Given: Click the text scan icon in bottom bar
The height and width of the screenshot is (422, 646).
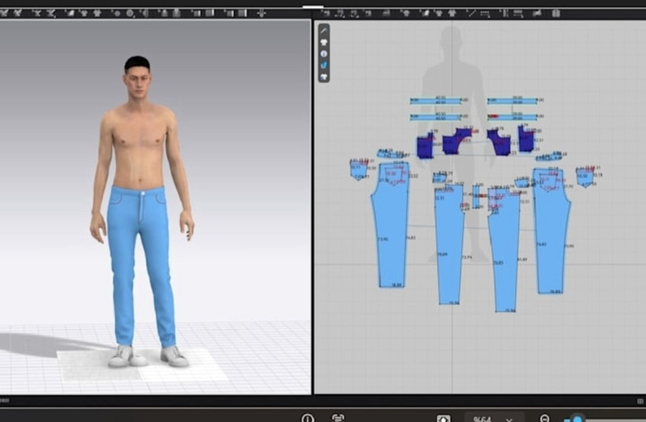Looking at the screenshot, I should tap(338, 418).
